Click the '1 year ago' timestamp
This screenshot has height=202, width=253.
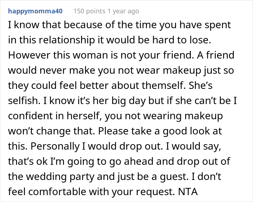tap(123, 11)
